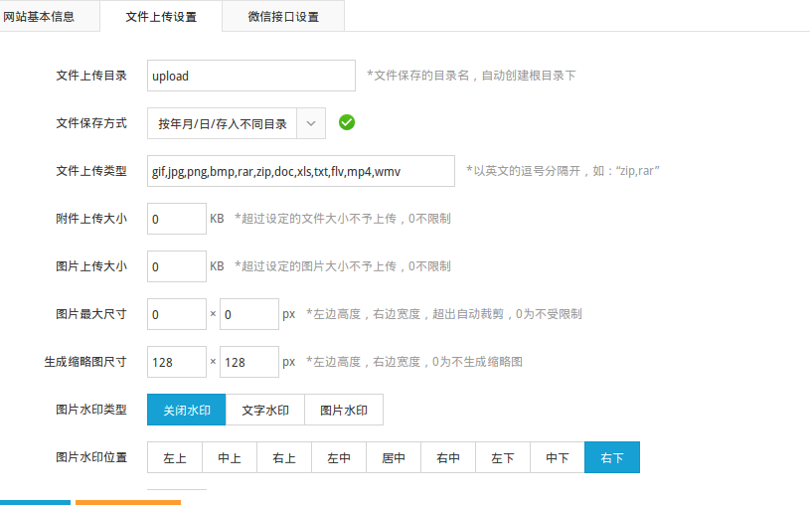
Task: Click the 图片水印位置 field label
Action: (x=91, y=457)
